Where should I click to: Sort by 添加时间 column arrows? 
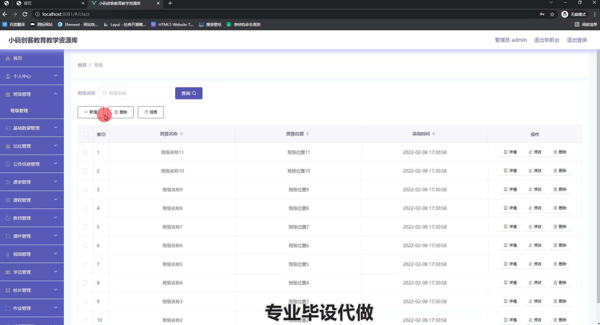(433, 134)
